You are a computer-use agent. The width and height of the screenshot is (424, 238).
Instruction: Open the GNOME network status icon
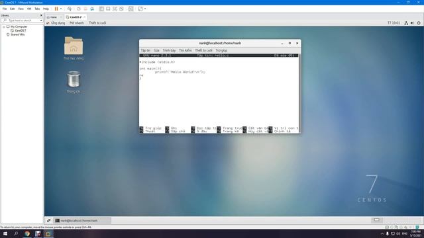point(406,23)
